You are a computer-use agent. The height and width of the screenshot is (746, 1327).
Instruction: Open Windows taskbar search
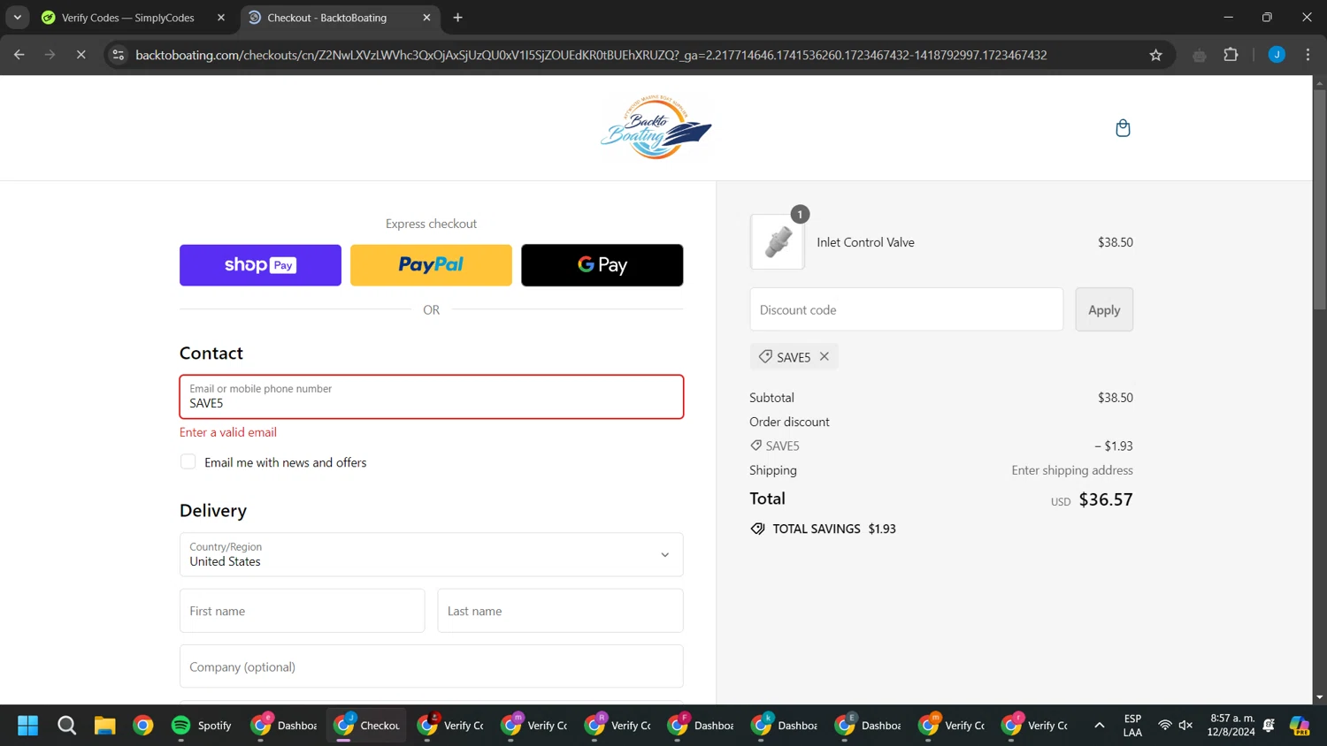pos(66,726)
